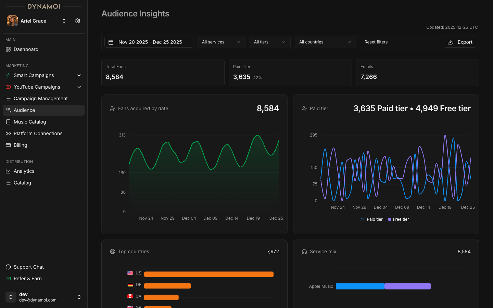Expand the All tiers dropdown

point(270,42)
